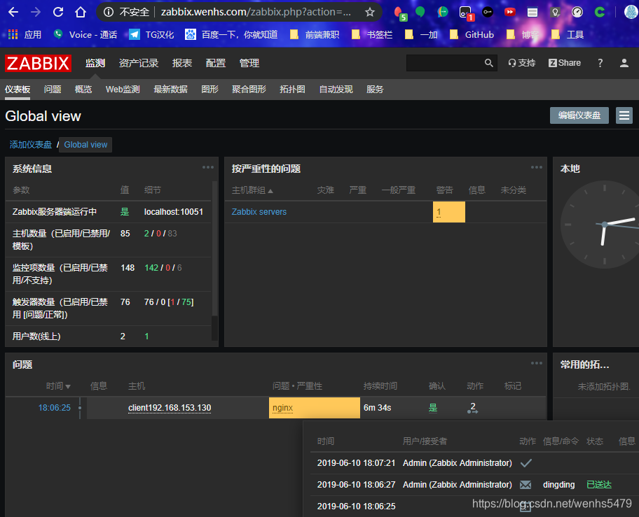Open the 百度一下，你就知道 bookmark
The width and height of the screenshot is (639, 517).
[x=231, y=34]
